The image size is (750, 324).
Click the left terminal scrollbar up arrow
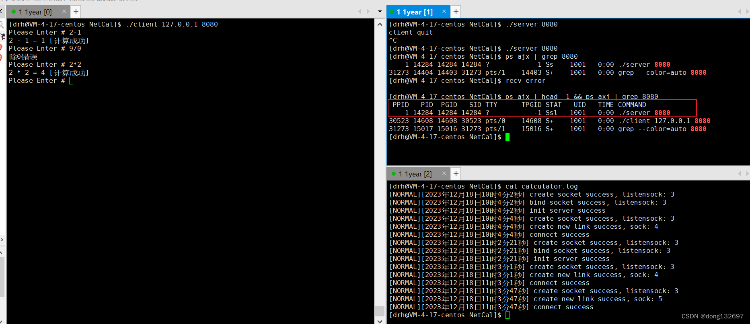380,25
